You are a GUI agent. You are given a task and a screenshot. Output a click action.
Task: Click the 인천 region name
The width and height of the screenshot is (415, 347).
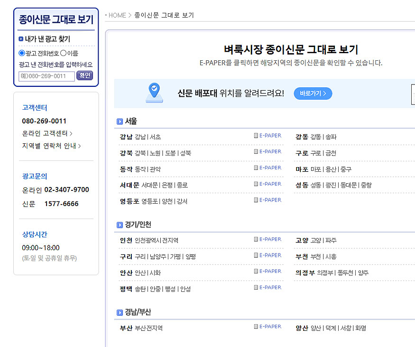pyautogui.click(x=126, y=241)
